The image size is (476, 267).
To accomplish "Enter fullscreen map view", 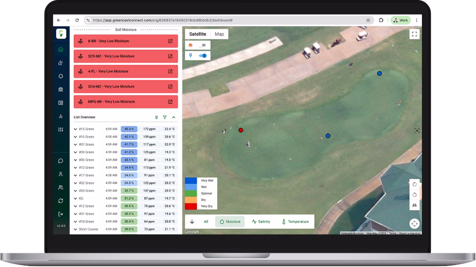I will click(x=414, y=34).
